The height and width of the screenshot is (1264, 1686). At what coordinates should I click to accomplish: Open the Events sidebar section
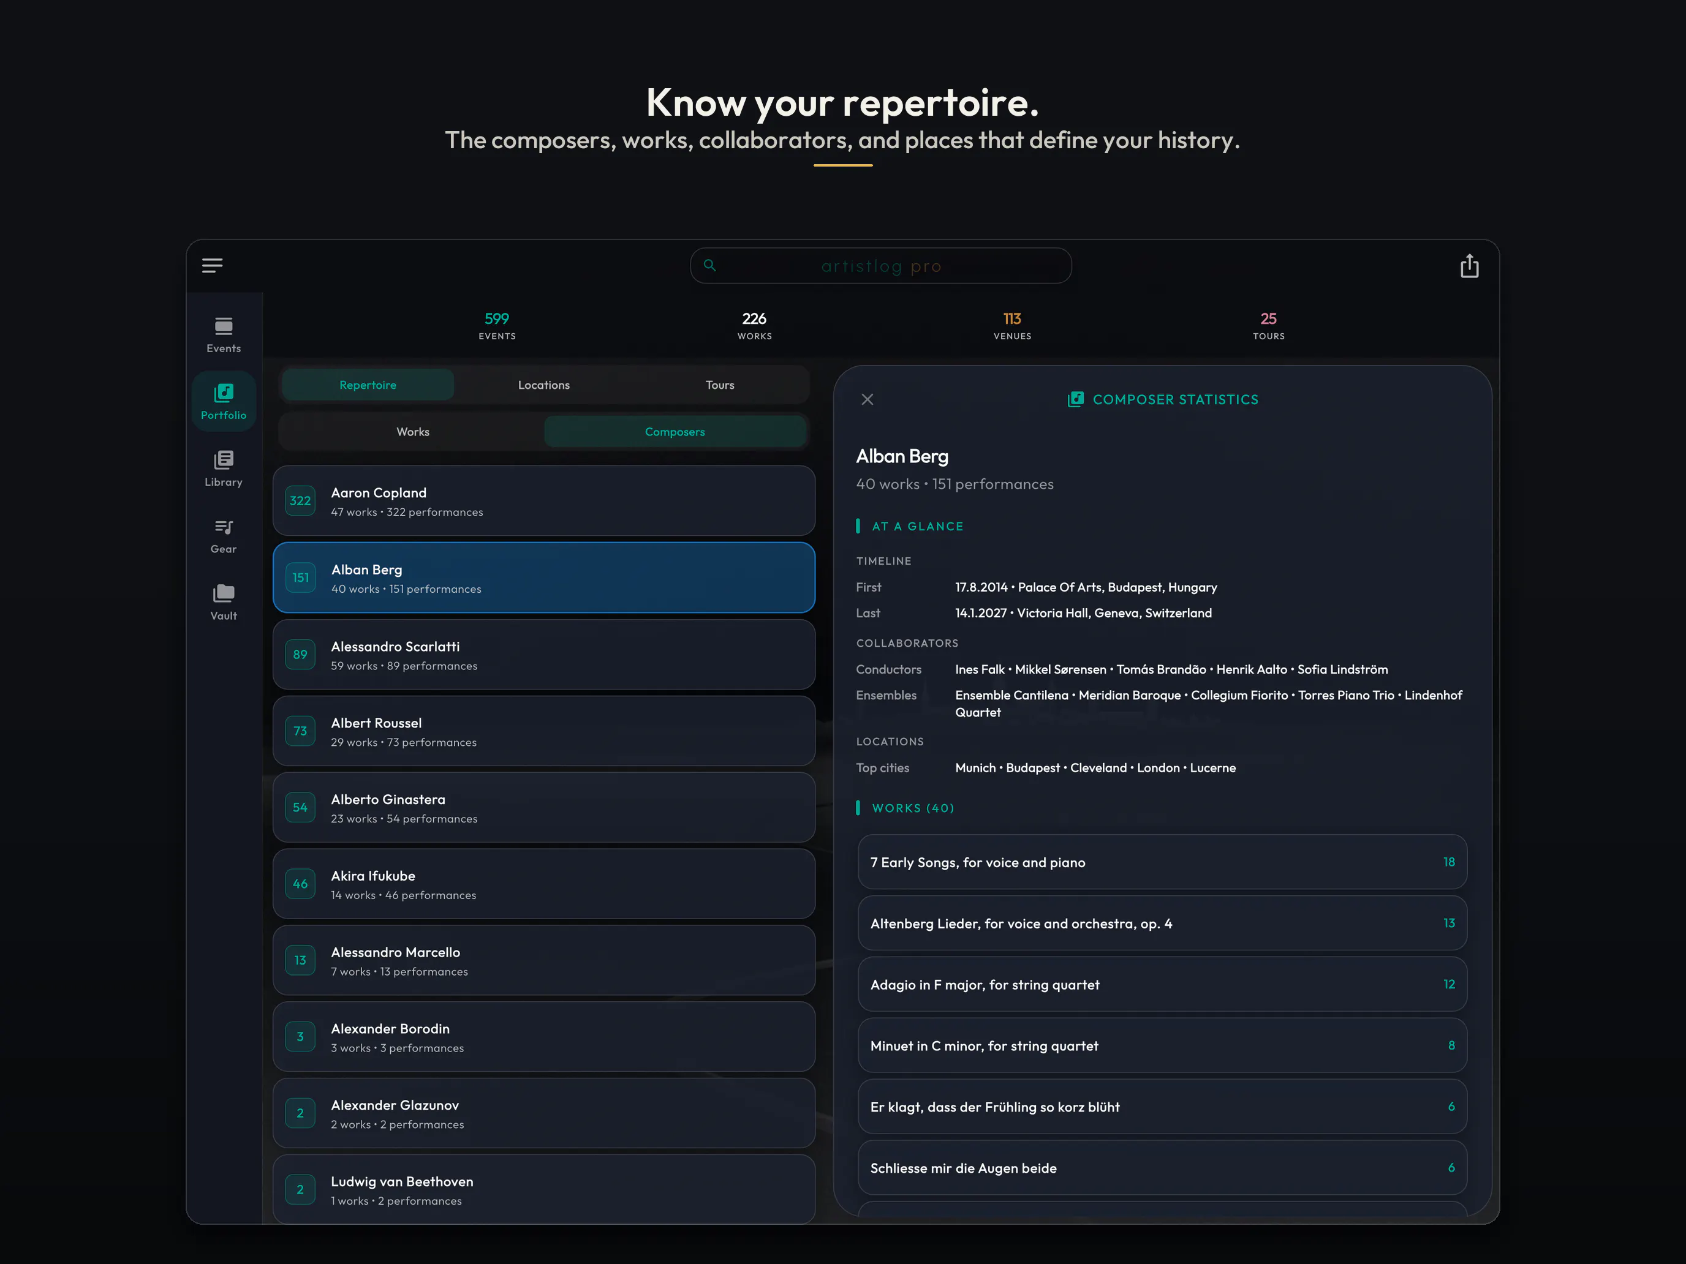[x=224, y=334]
